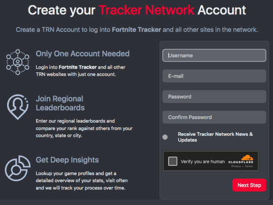
Task: Open the Cloudflare Terms link
Action: tap(248, 166)
